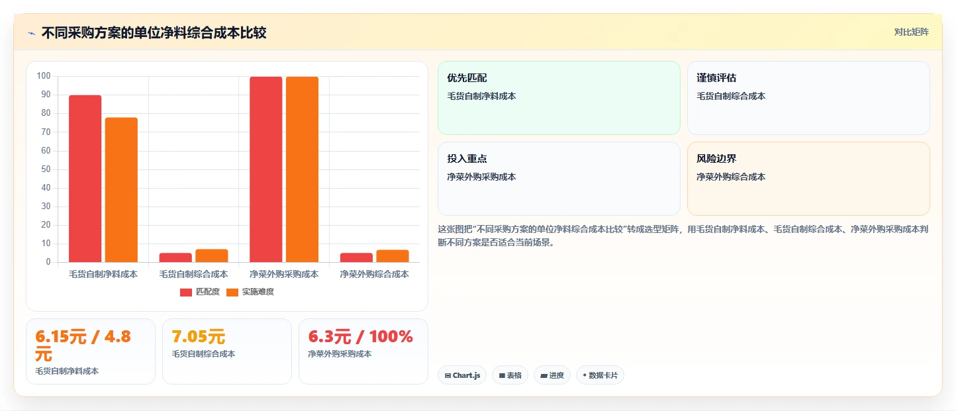Viewport: 956px width, 411px height.
Task: Select the Chart.js tag chip
Action: 462,375
